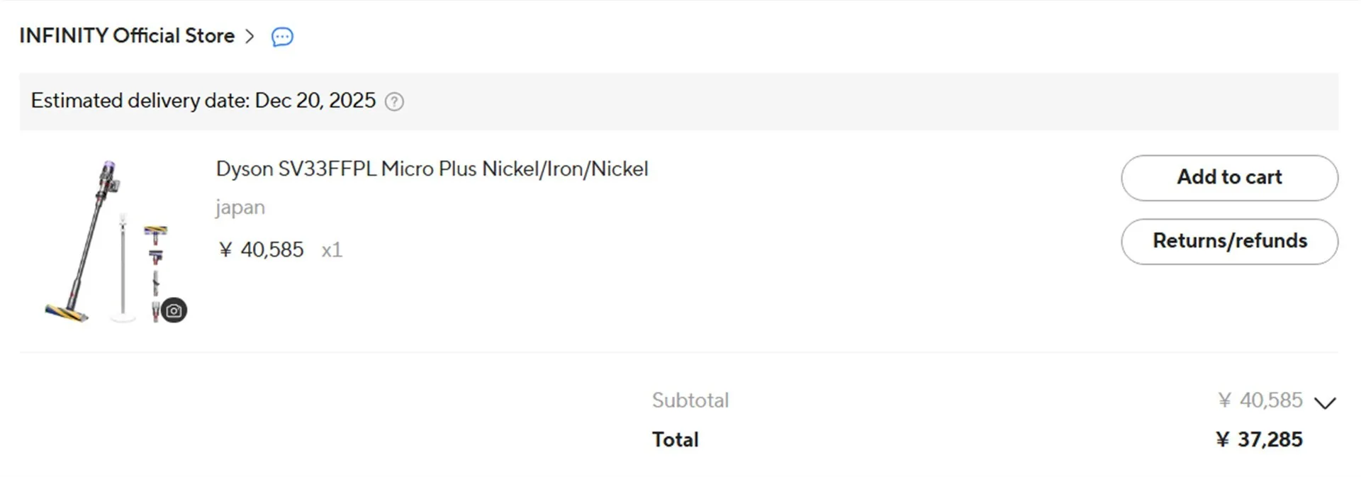Add the Dyson vacuum to cart
Viewport: 1361px width, 477px height.
(x=1229, y=178)
